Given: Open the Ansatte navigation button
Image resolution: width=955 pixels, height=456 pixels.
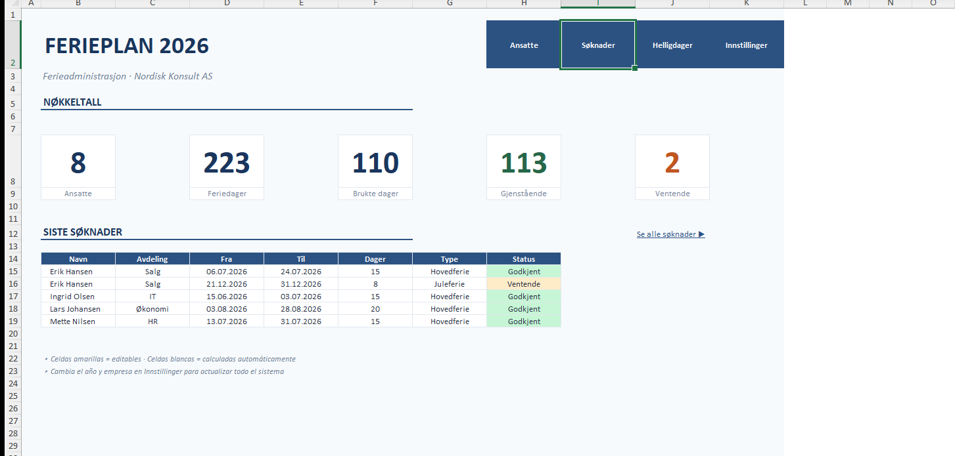Looking at the screenshot, I should pos(524,45).
